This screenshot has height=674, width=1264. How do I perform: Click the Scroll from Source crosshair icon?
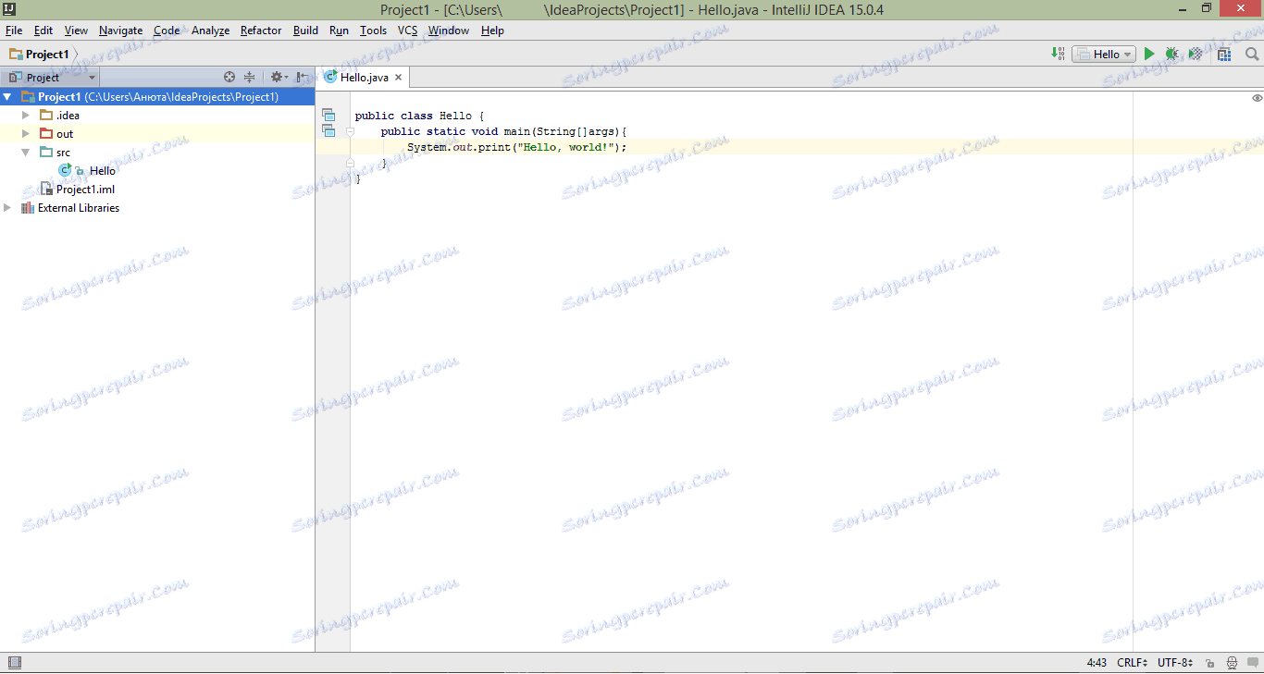click(x=229, y=78)
